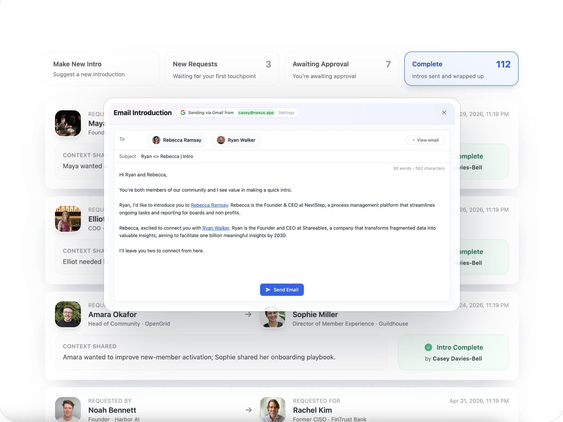Click Amara's context shared note
This screenshot has width=563, height=422.
point(221,353)
